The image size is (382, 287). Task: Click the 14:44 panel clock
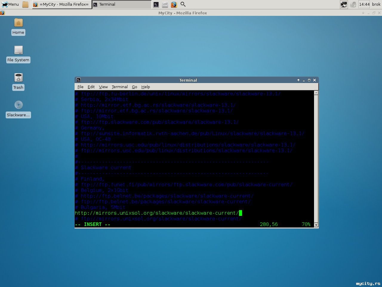click(364, 4)
